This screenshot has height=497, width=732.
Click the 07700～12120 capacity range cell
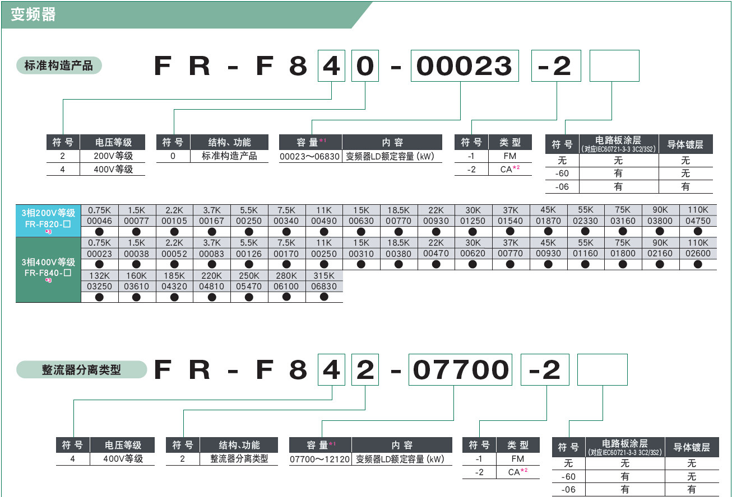(320, 459)
